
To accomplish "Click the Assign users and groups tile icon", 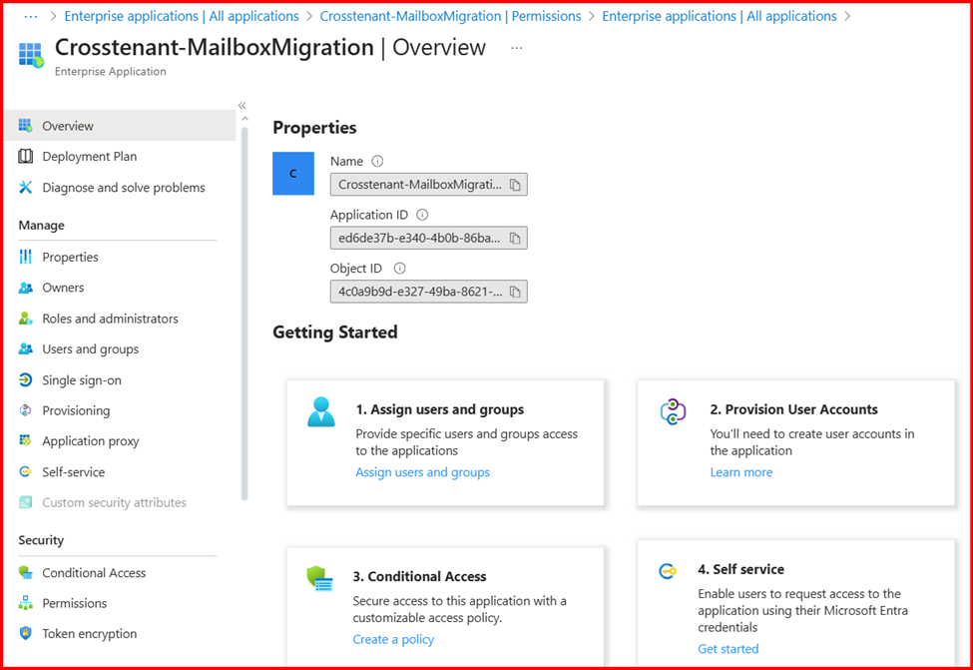I will [x=321, y=411].
